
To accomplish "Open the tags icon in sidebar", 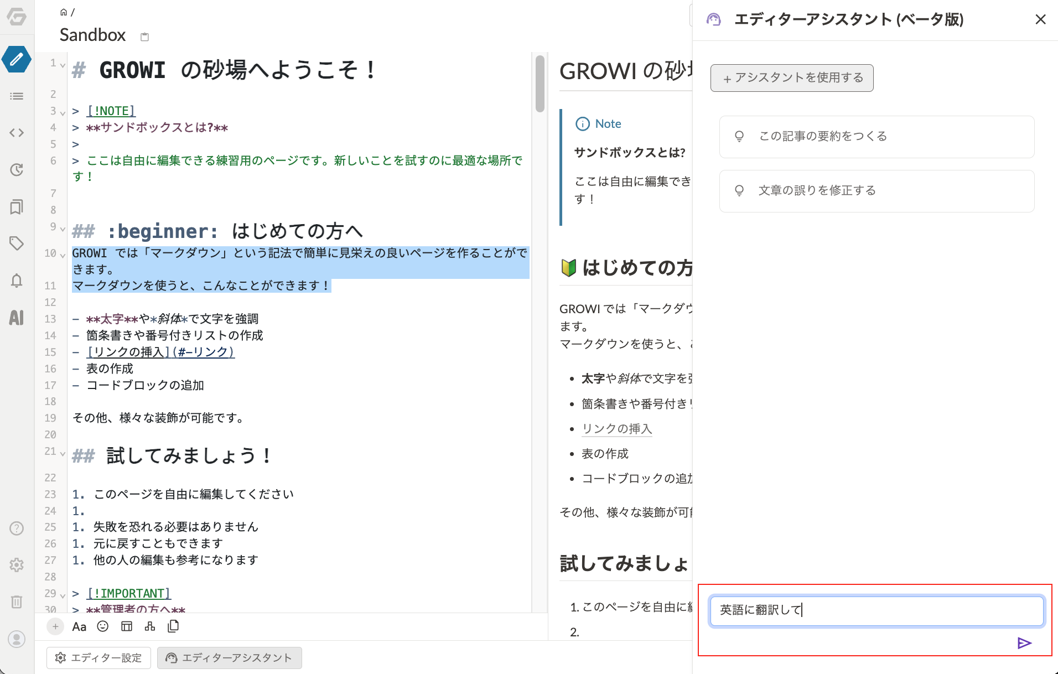I will click(x=17, y=243).
